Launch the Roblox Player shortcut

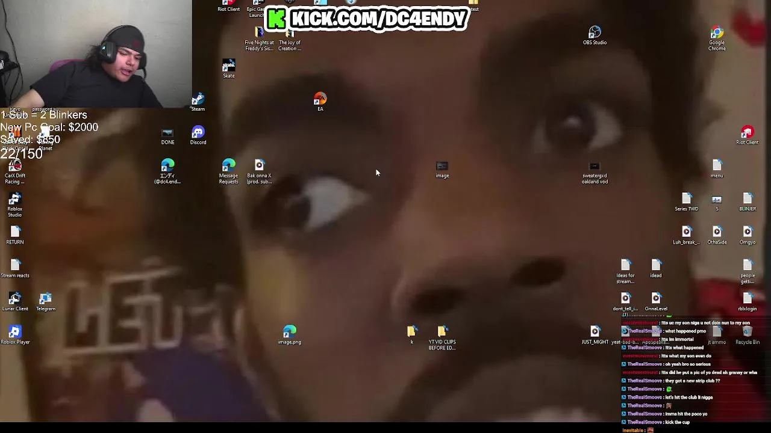coord(15,335)
